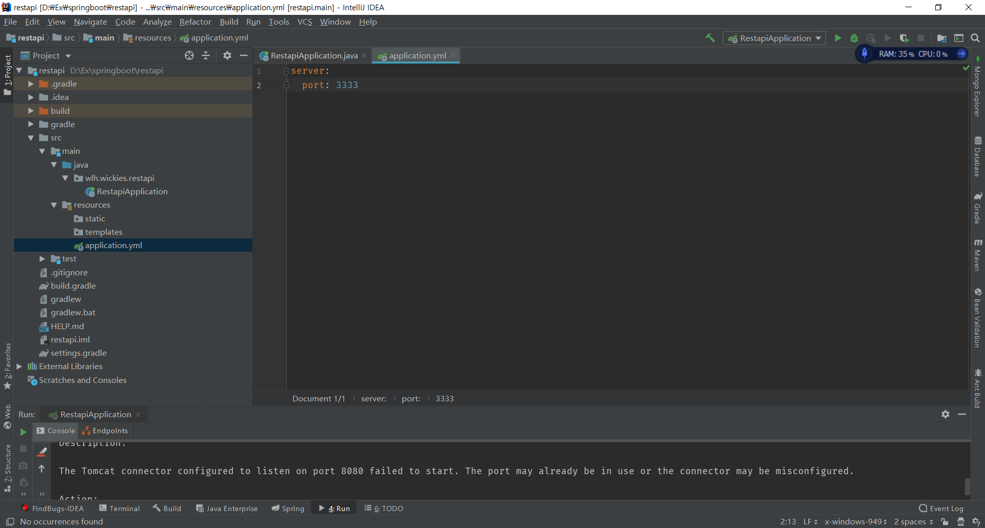Click the memory indicator widget arrow
Screen dimensions: 985x528
(x=962, y=54)
